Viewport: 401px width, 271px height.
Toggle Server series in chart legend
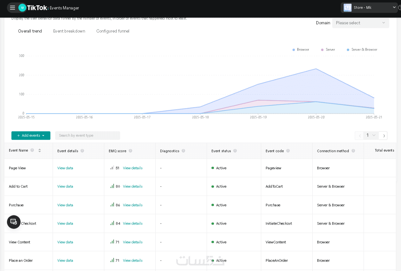328,50
